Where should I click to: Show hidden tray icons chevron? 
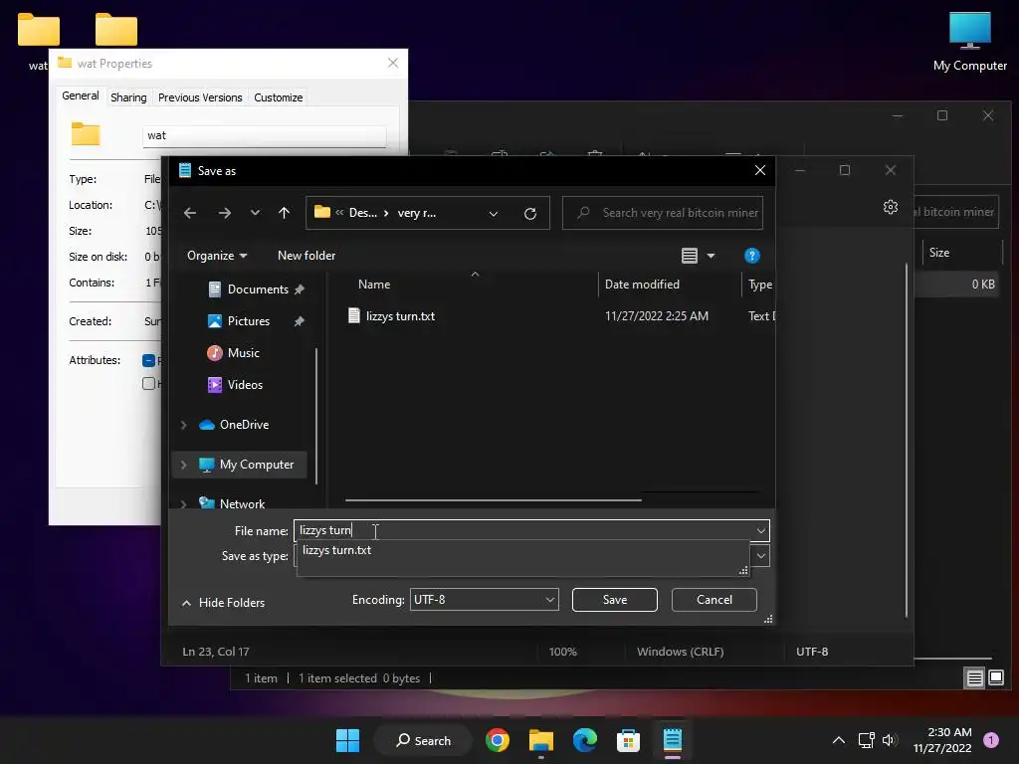839,740
